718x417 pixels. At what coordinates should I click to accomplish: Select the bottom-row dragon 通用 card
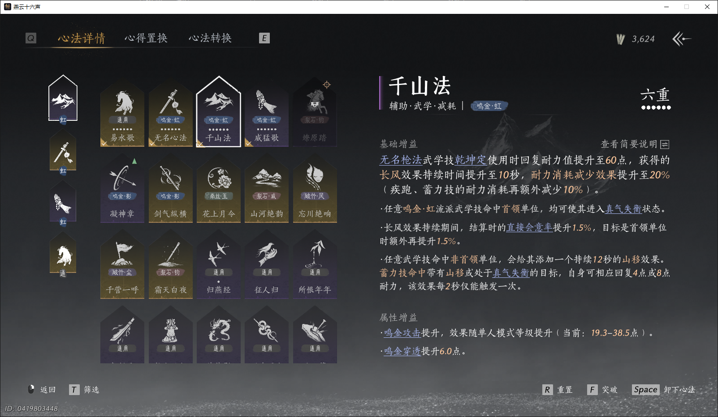click(219, 336)
